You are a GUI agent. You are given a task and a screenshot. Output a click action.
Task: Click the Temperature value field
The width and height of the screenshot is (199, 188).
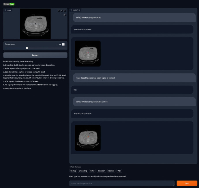(59, 45)
